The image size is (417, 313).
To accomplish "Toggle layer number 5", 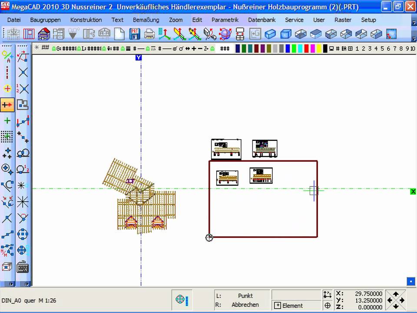I will point(382,48).
